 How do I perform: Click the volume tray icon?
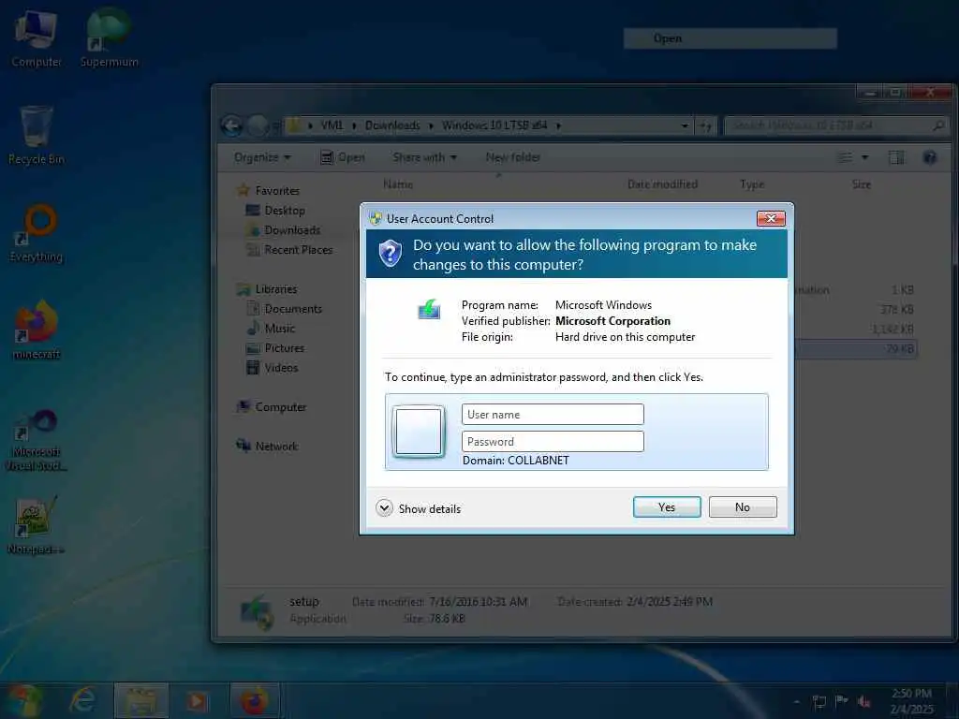click(864, 701)
